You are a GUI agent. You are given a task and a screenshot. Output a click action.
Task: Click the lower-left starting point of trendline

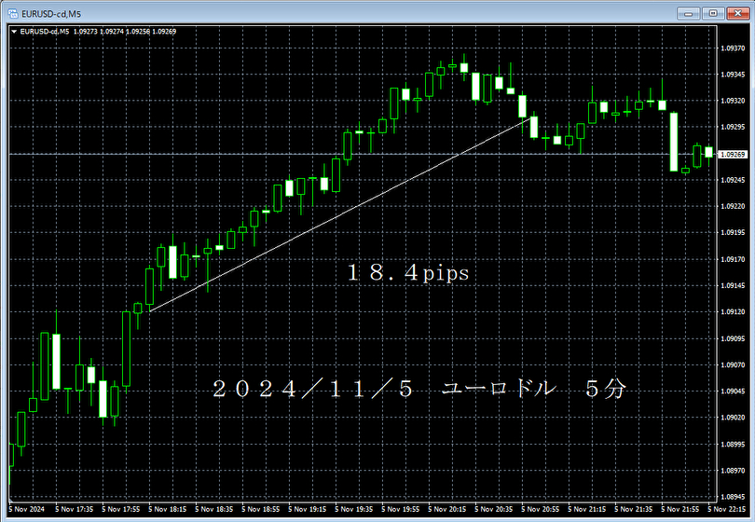(x=149, y=310)
